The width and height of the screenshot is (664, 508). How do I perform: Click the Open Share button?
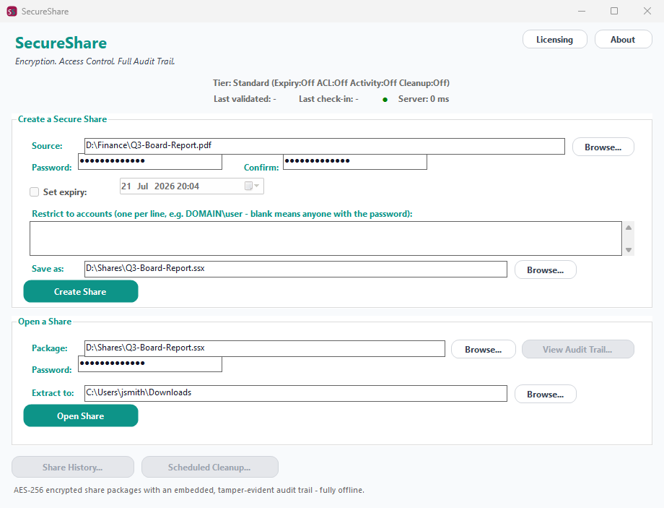point(80,416)
